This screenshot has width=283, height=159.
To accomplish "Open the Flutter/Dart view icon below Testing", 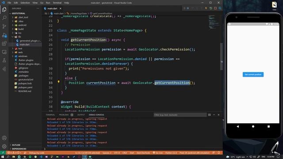I will point(4,69).
